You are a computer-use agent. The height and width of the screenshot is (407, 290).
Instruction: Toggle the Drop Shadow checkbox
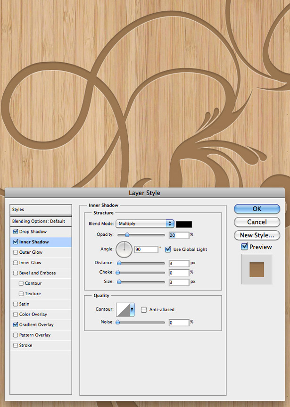click(16, 231)
